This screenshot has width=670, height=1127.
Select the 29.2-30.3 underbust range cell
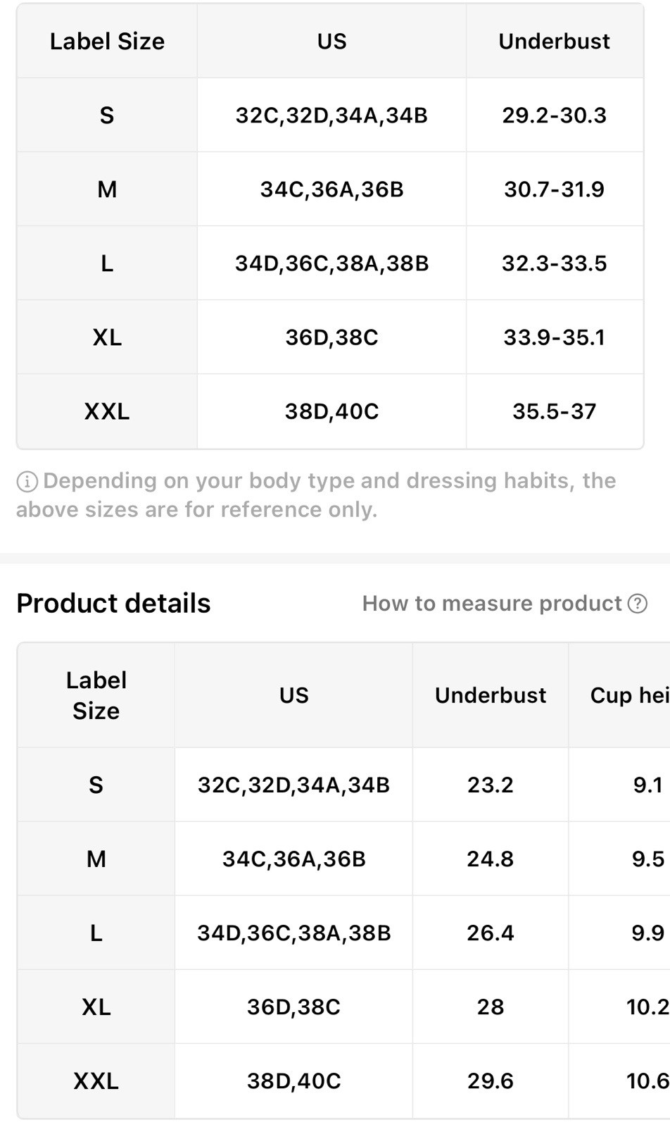554,116
